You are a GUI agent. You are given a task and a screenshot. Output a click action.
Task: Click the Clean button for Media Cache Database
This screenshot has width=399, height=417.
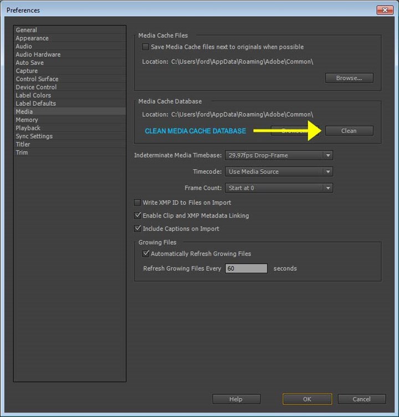(349, 131)
